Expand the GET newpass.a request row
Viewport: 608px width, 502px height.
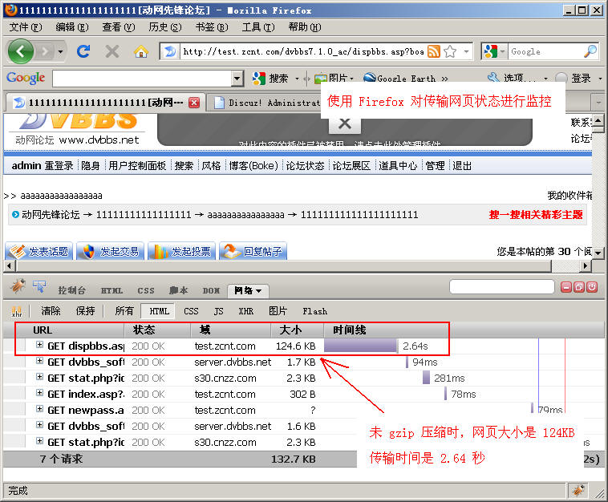39,409
